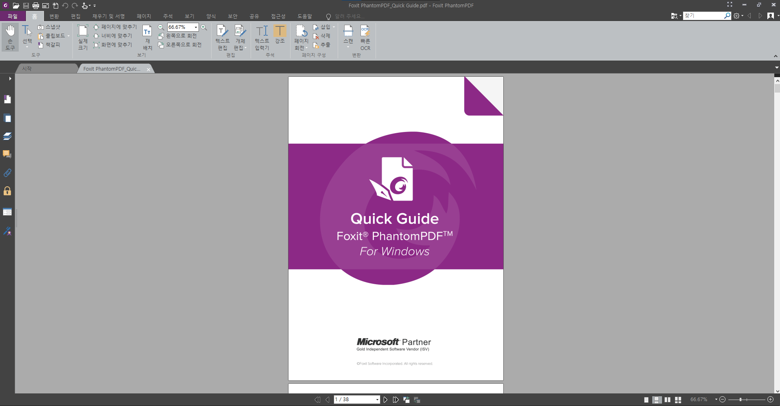This screenshot has height=406, width=780.
Task: Open the 파일 menu
Action: click(12, 16)
